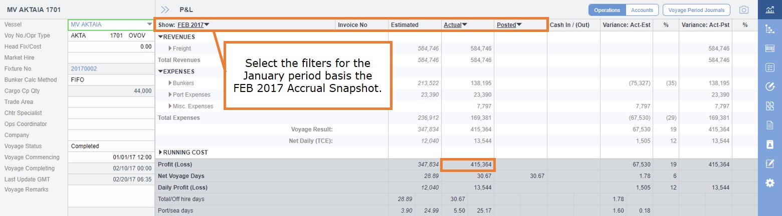782x216 pixels.
Task: Click the P&L chart icon in sidebar
Action: 769,9
